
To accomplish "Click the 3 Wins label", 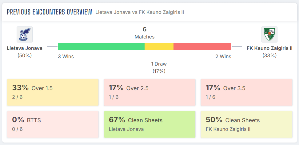I will click(x=66, y=56).
